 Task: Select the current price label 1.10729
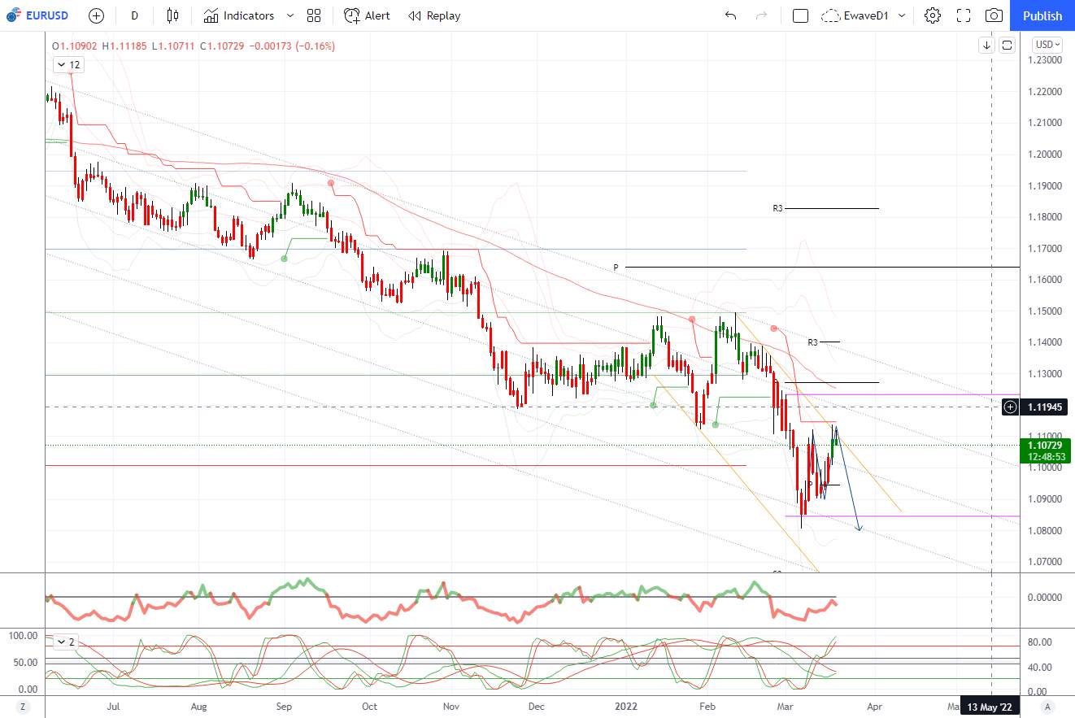[x=1045, y=445]
